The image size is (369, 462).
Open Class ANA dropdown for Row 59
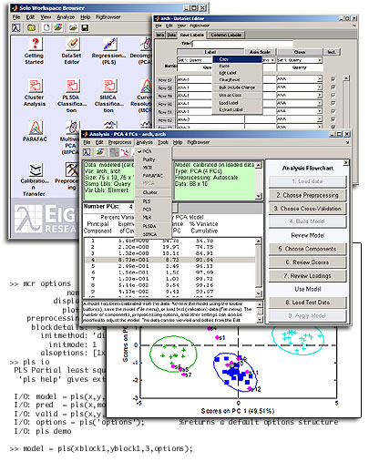point(320,96)
